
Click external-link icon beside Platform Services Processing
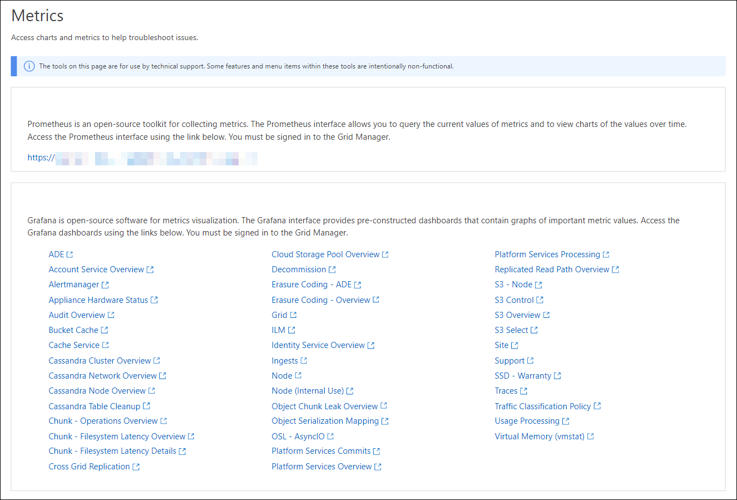tap(606, 254)
